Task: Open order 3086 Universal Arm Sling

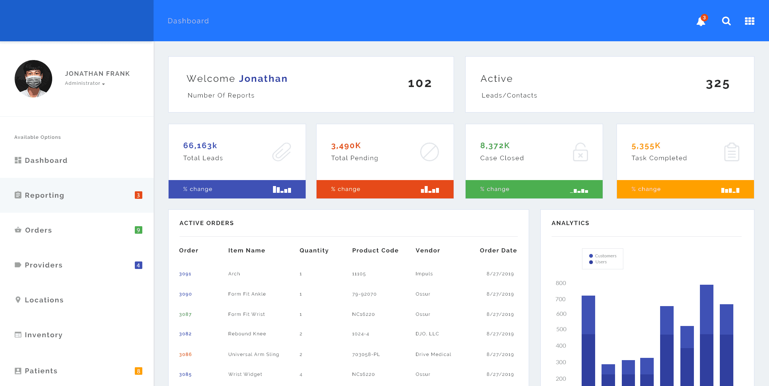Action: [x=185, y=354]
